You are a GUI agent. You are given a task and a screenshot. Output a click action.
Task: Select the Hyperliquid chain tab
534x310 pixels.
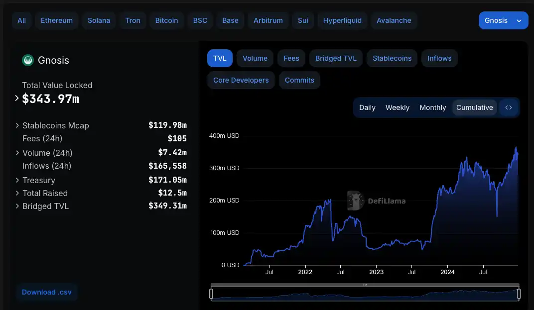(x=342, y=20)
